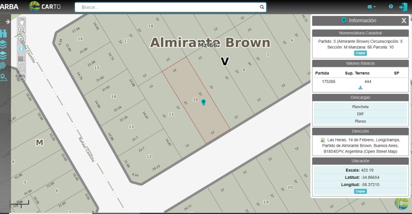Click the Ubicación section header

pos(360,161)
